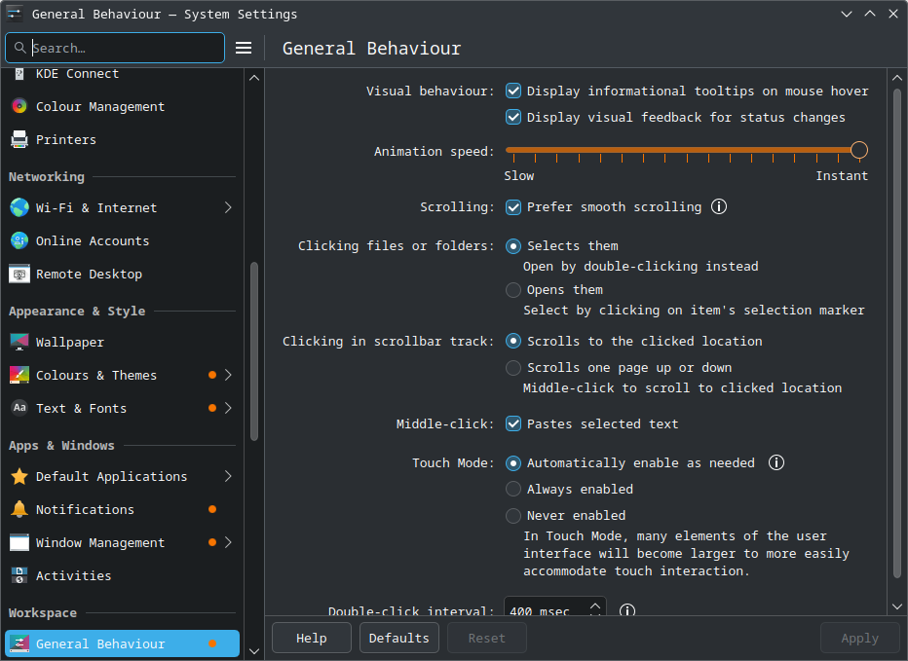This screenshot has width=908, height=661.
Task: Expand the Window Management entry
Action: click(x=228, y=542)
